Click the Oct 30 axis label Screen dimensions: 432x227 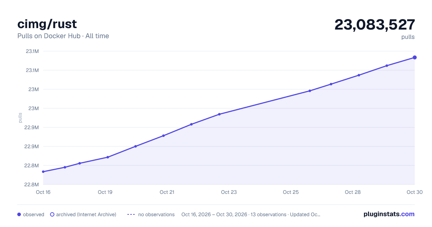click(414, 192)
